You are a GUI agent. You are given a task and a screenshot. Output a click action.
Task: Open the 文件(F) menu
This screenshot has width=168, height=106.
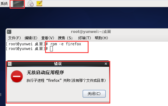pyautogui.click(x=15, y=38)
